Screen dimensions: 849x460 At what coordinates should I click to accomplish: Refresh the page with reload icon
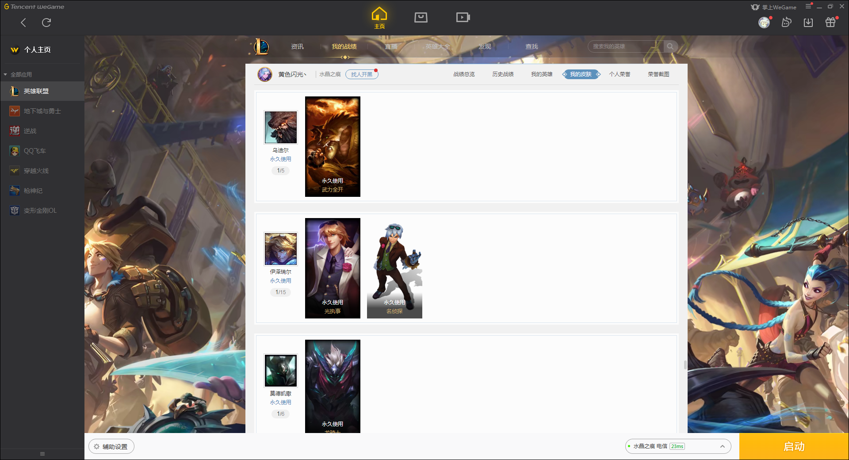pyautogui.click(x=46, y=23)
